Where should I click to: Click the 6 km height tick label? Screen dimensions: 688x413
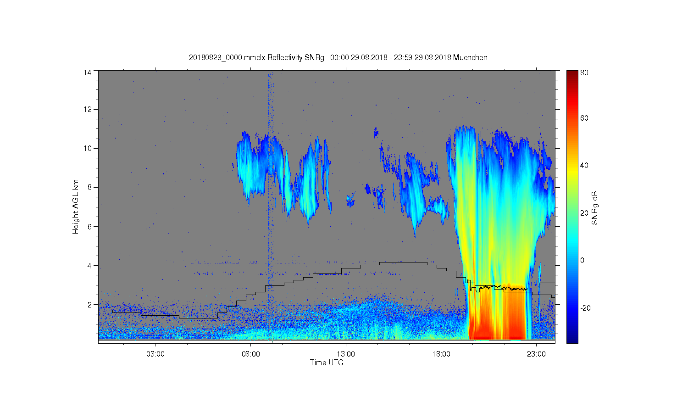[89, 226]
